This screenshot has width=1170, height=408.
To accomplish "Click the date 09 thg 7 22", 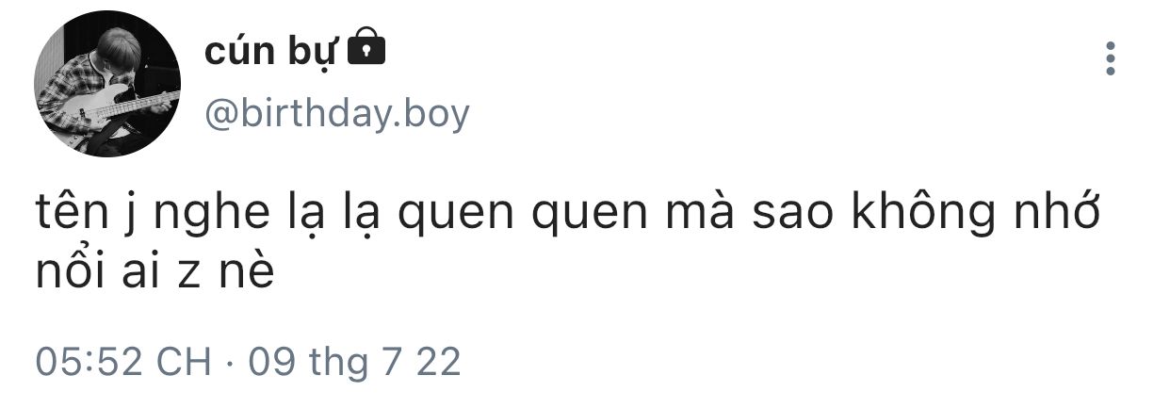I will tap(355, 362).
